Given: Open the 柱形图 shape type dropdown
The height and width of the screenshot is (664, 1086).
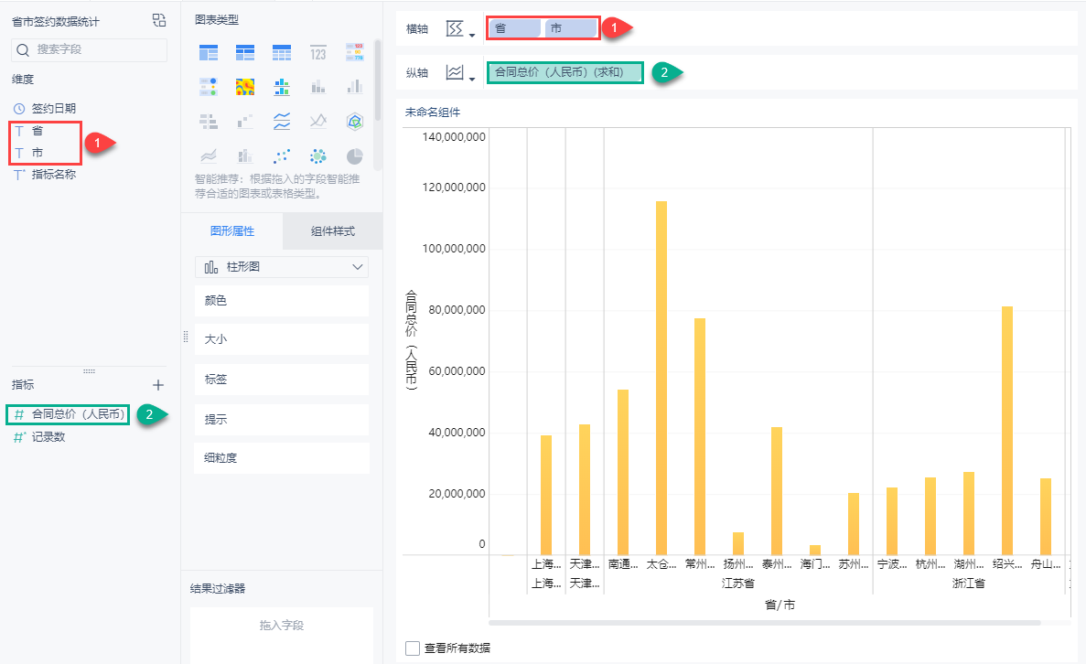Looking at the screenshot, I should 282,267.
